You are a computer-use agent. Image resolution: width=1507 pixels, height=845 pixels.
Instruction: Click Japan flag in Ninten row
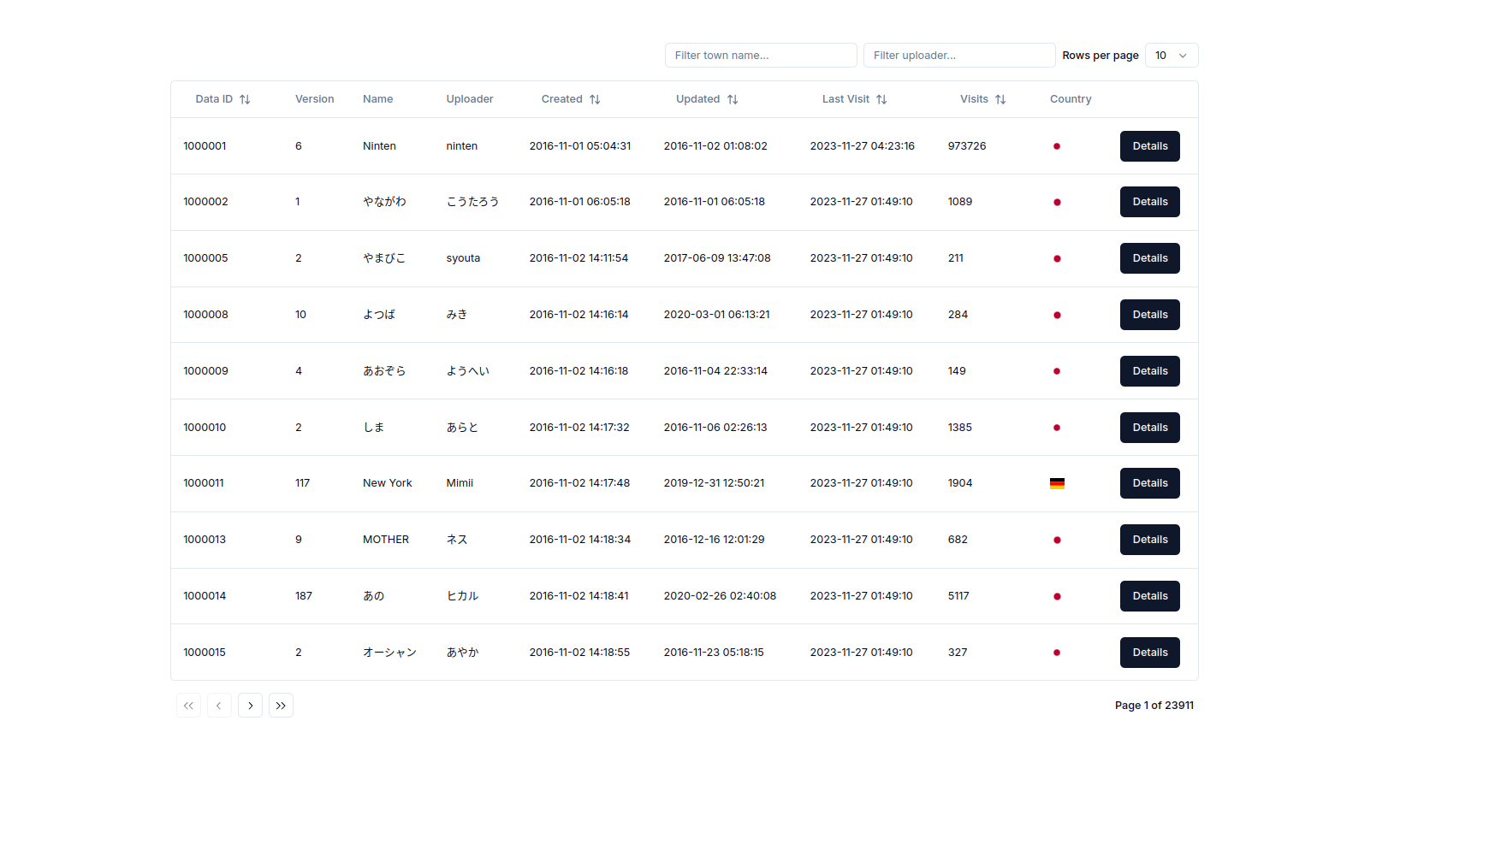point(1057,146)
